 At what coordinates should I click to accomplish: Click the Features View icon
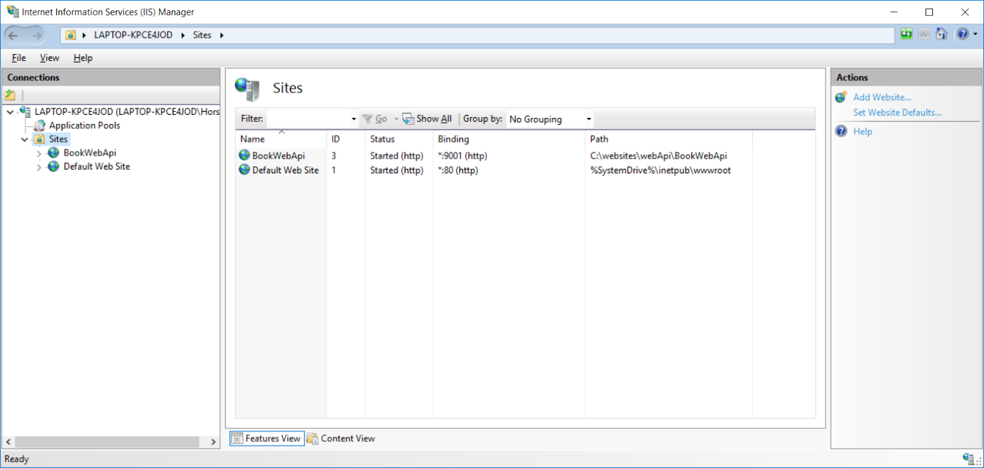click(x=237, y=439)
